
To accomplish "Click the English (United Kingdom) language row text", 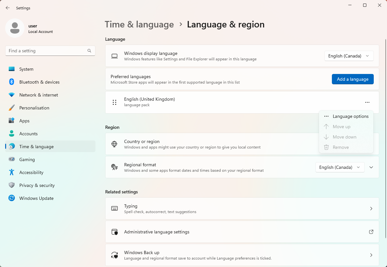I will point(149,99).
